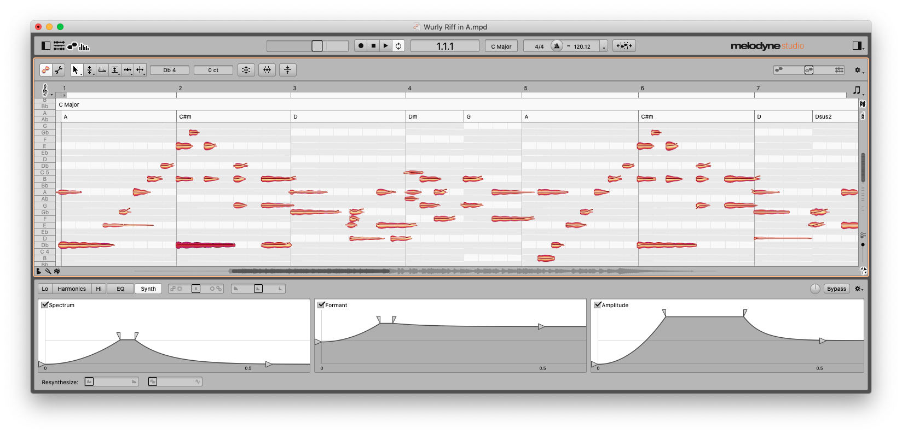Screen dimensions: 902x434
Task: Uncheck the Spectrum envelope checkbox
Action: coord(45,305)
